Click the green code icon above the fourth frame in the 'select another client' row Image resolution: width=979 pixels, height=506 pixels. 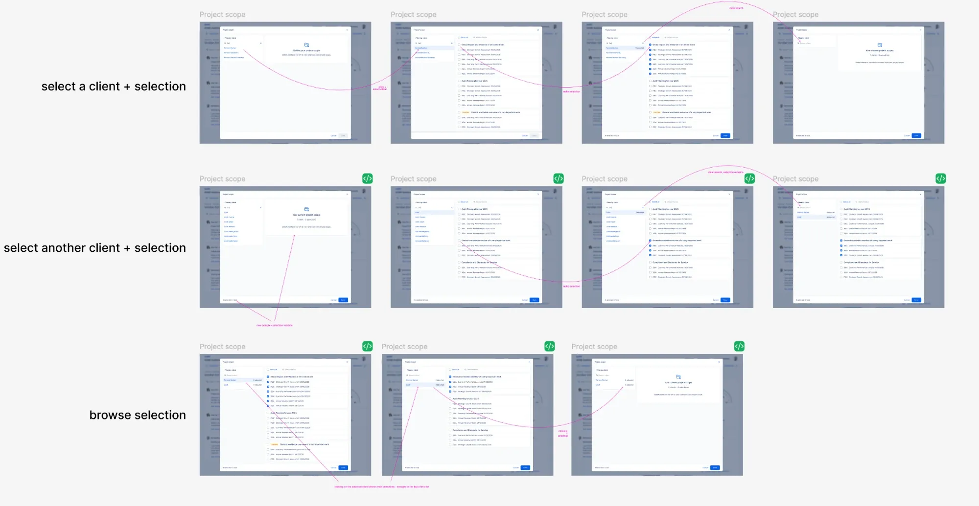tap(940, 178)
